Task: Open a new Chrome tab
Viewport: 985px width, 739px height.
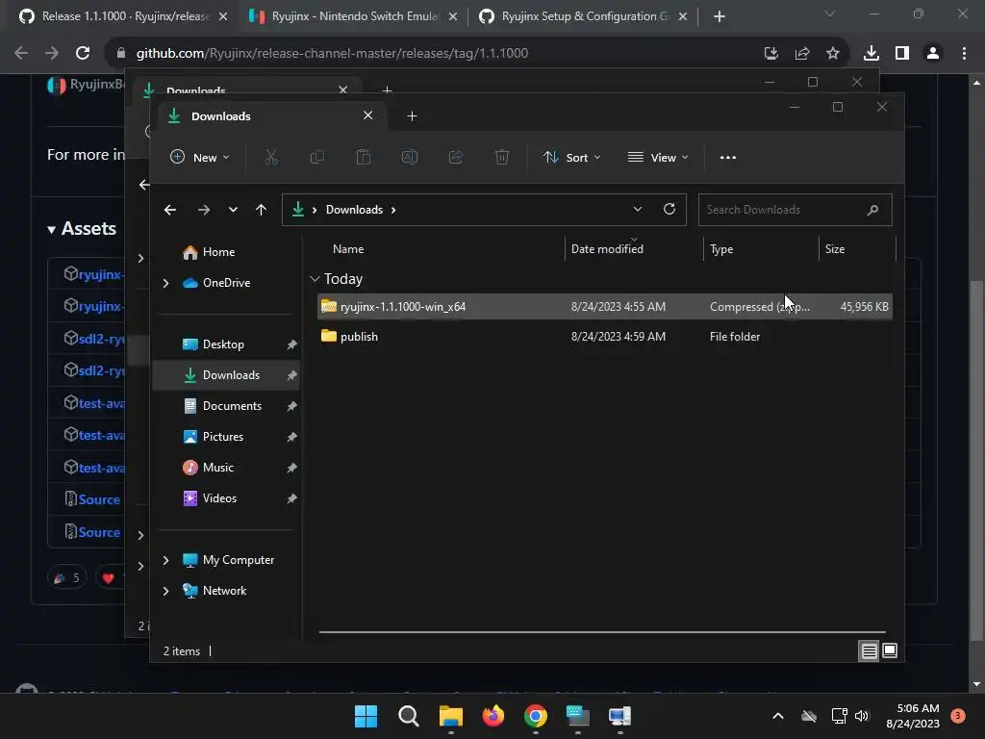Action: (720, 16)
